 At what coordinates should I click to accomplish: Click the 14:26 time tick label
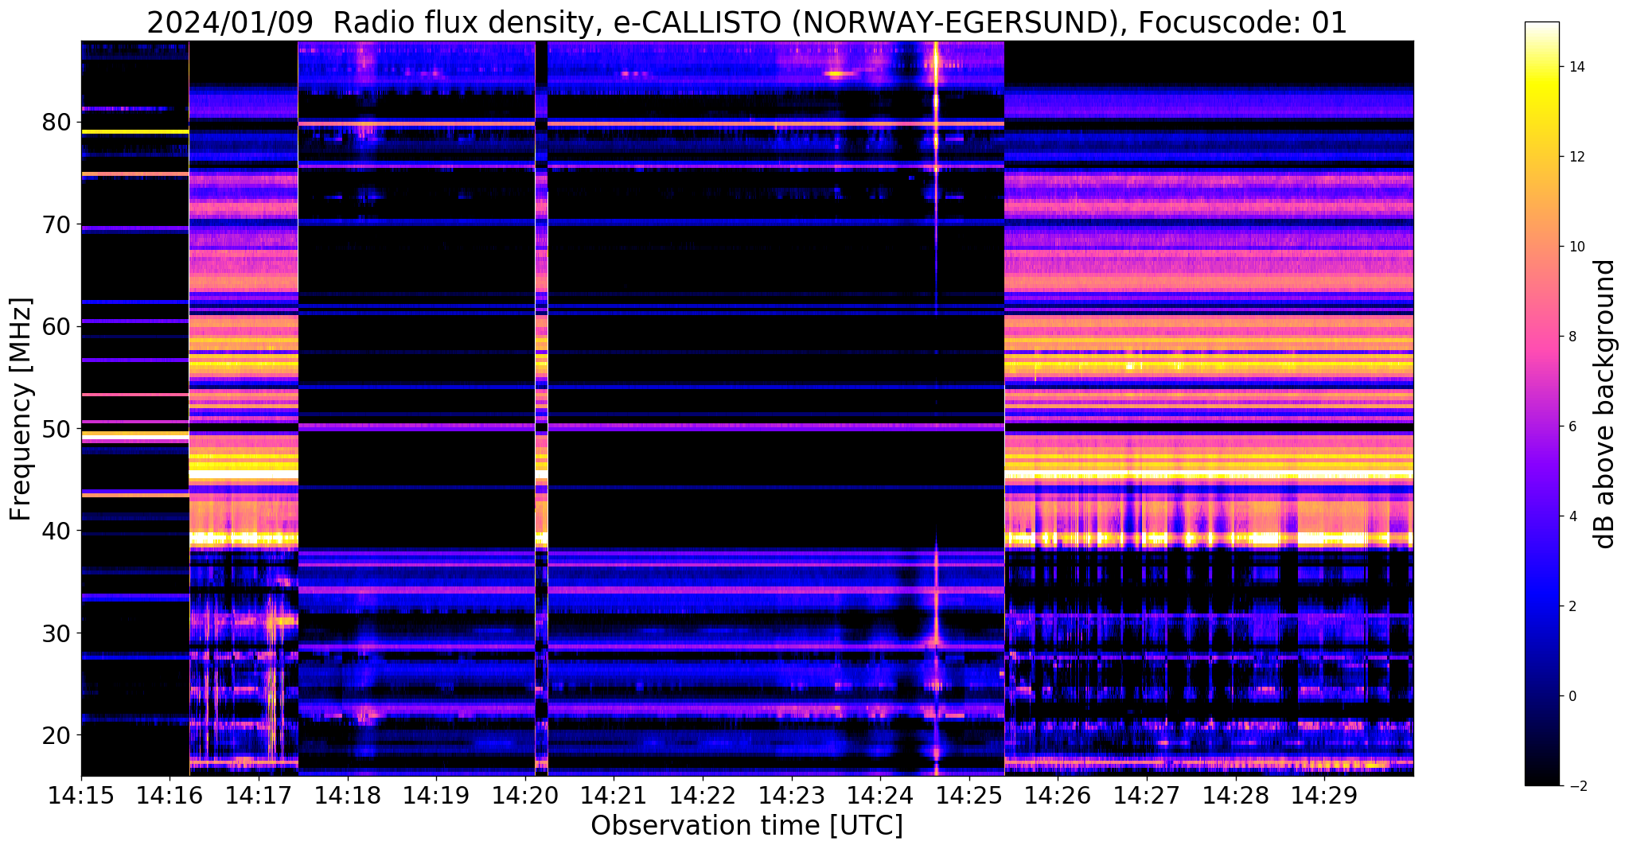pyautogui.click(x=1058, y=795)
